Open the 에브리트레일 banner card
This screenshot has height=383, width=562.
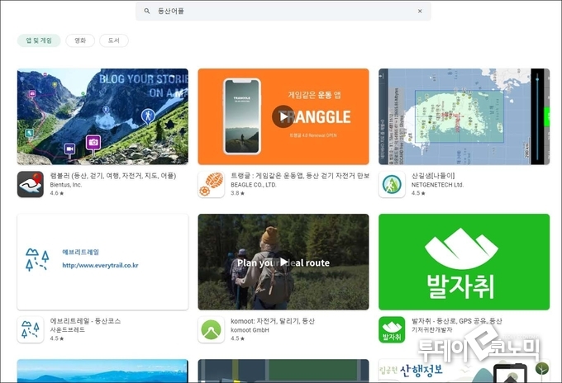pyautogui.click(x=102, y=262)
